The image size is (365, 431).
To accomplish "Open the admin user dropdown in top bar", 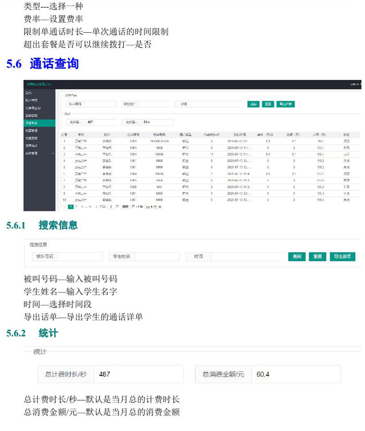I will pyautogui.click(x=356, y=84).
